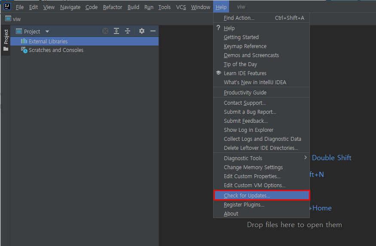Image resolution: width=376 pixels, height=246 pixels.
Task: Open the Edit menu
Action: 34,7
